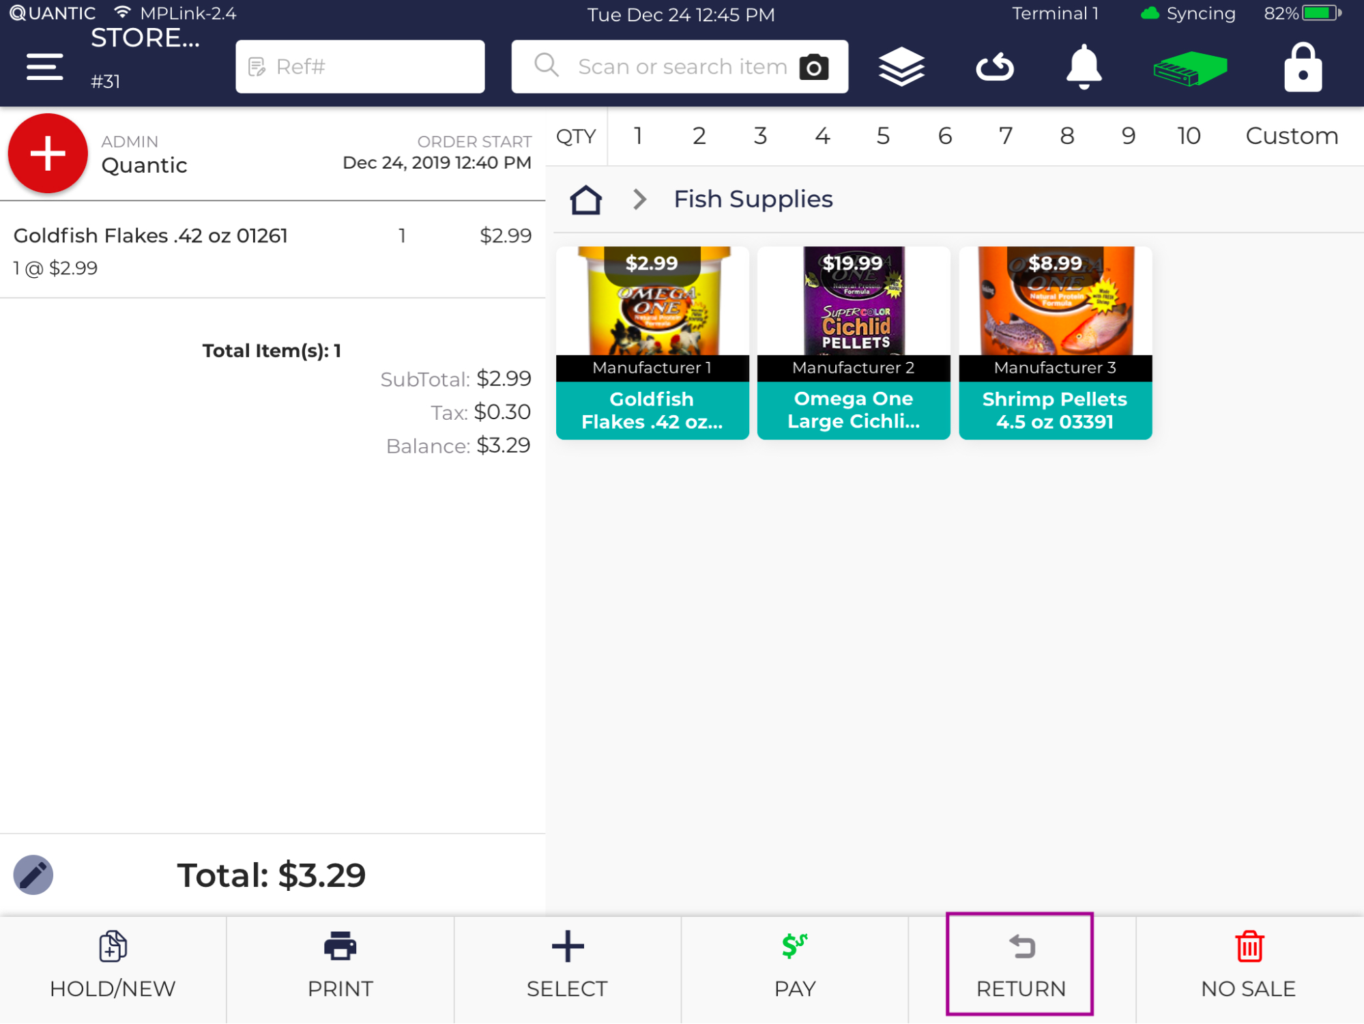
Task: Edit the order using the pencil icon
Action: [32, 874]
